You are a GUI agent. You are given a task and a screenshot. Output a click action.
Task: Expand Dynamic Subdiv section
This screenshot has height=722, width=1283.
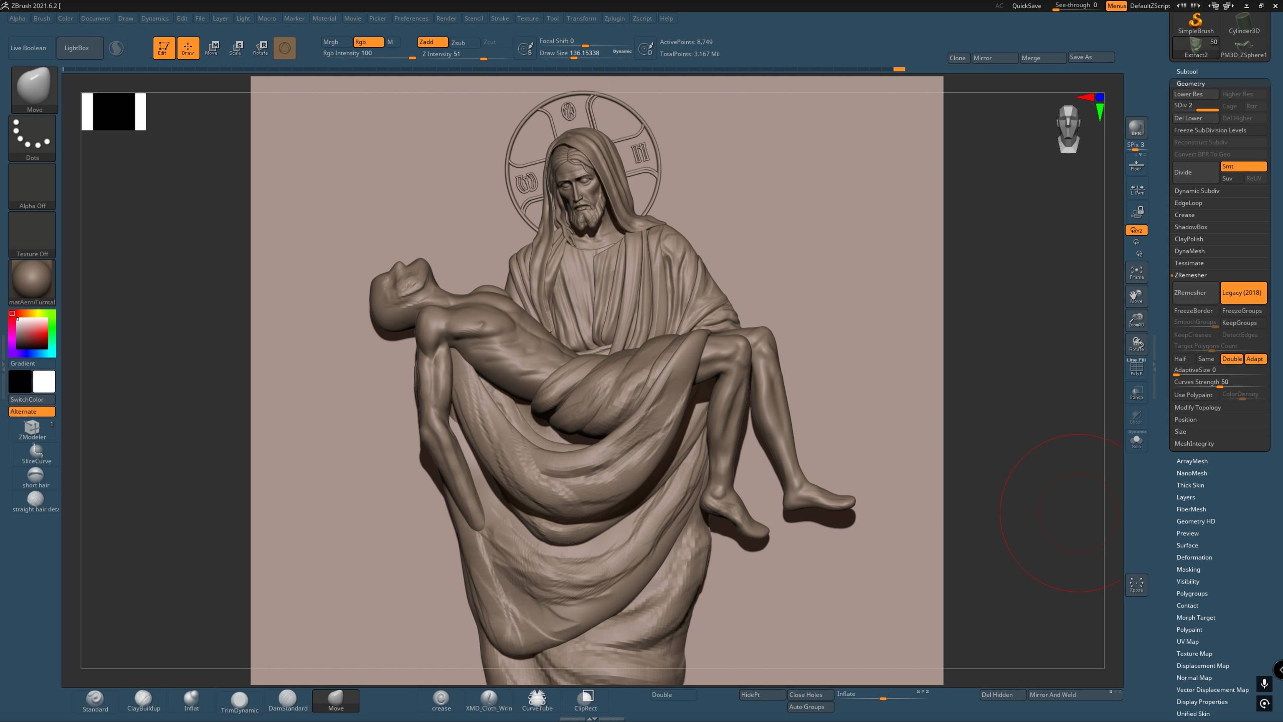pyautogui.click(x=1197, y=191)
